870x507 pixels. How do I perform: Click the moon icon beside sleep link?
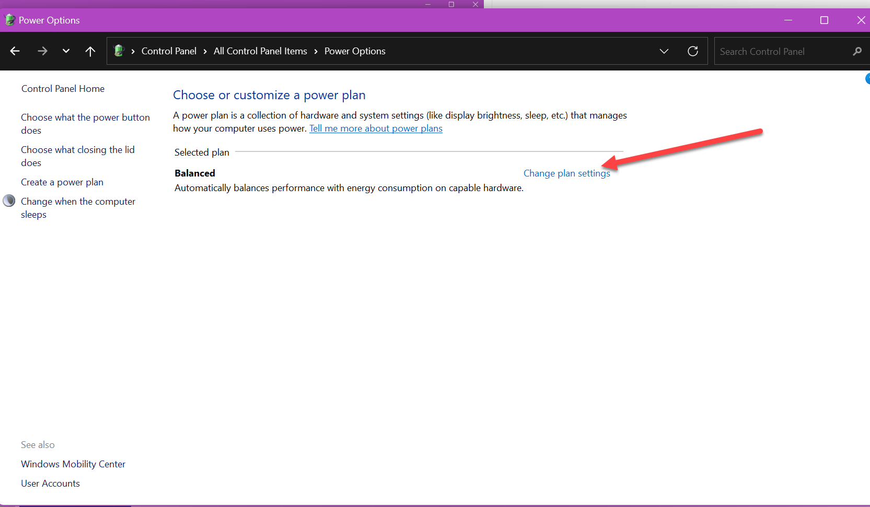[x=9, y=201]
